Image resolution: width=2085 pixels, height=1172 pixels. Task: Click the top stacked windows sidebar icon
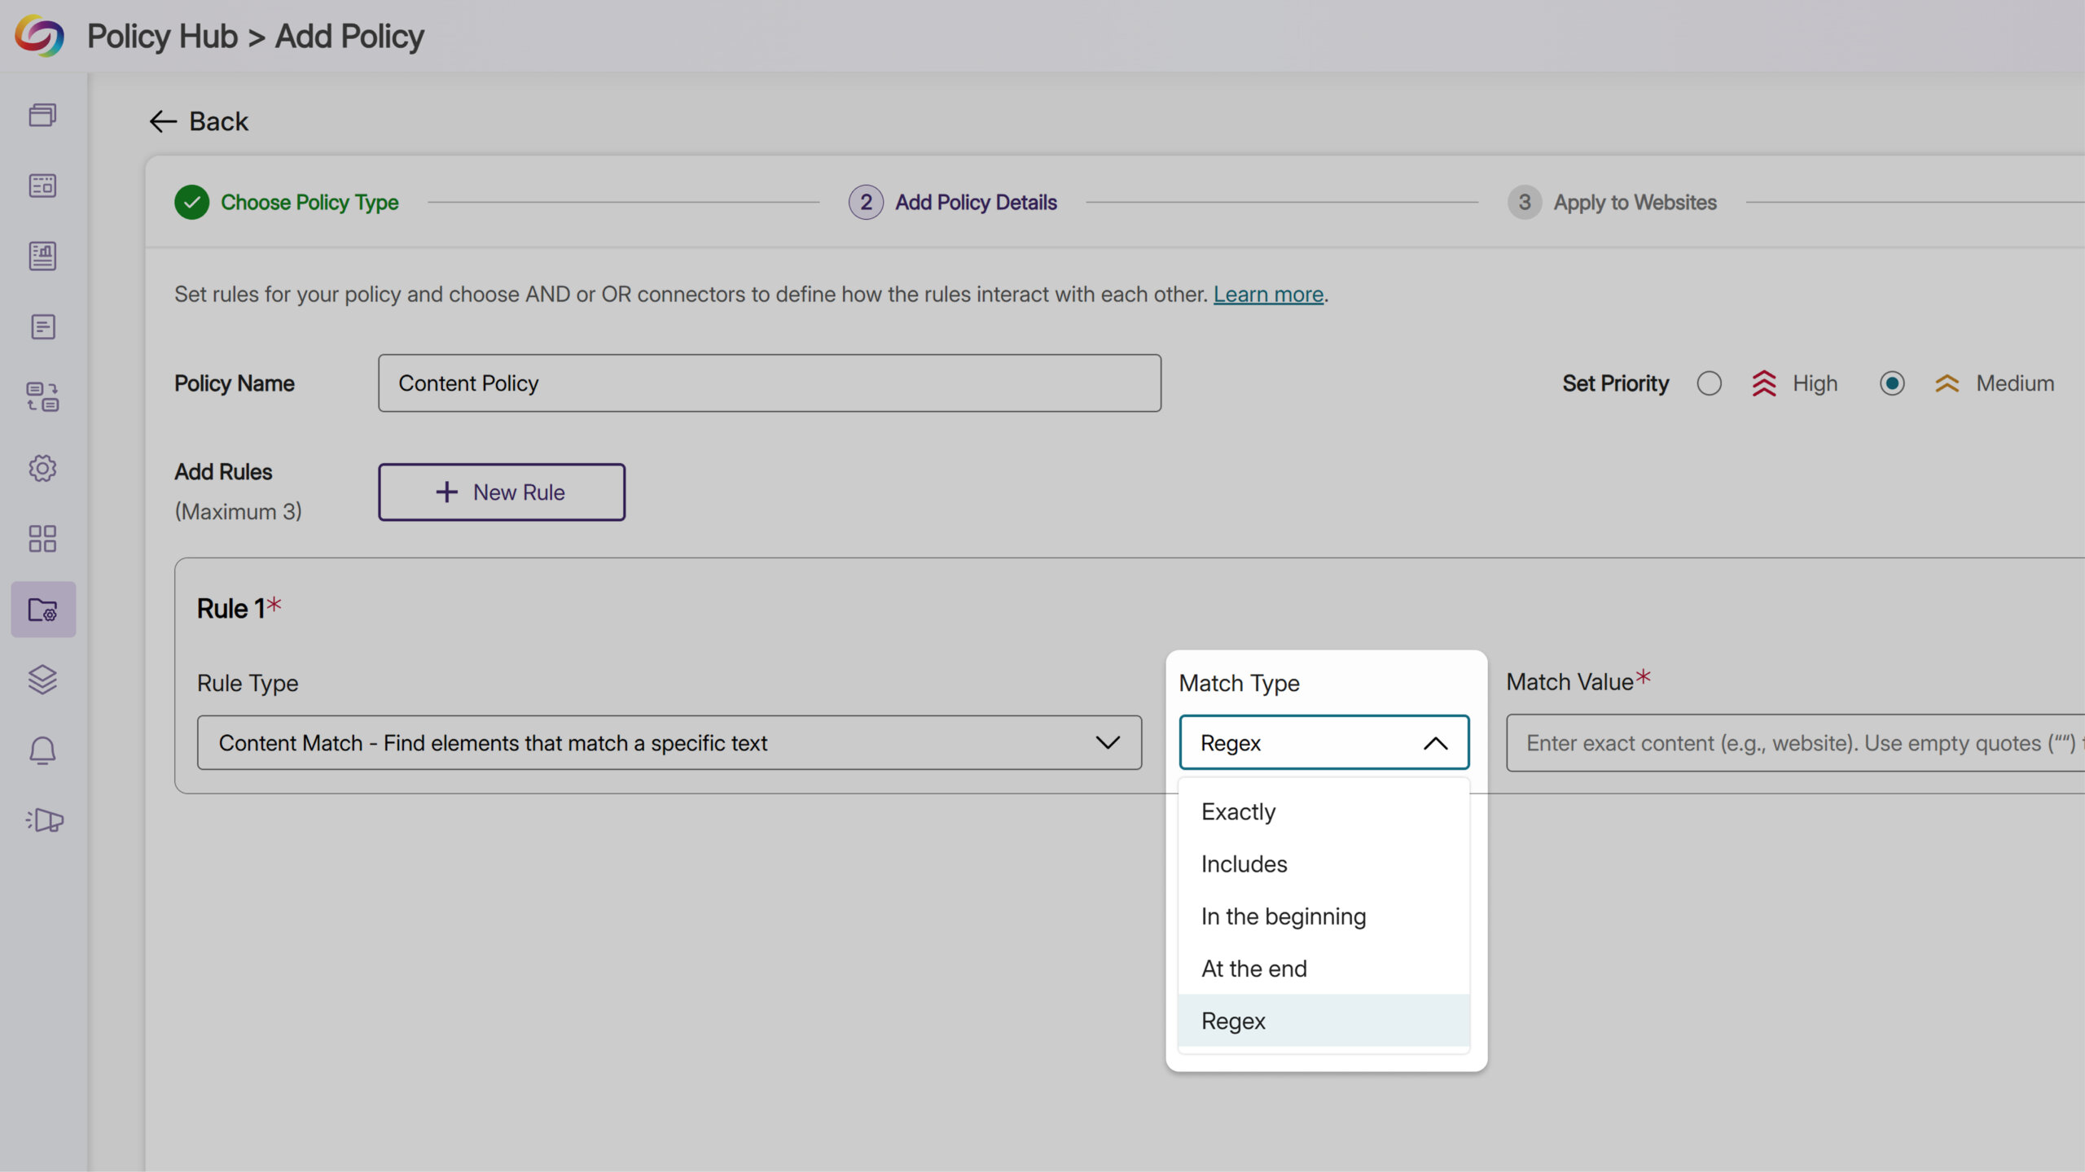point(42,115)
